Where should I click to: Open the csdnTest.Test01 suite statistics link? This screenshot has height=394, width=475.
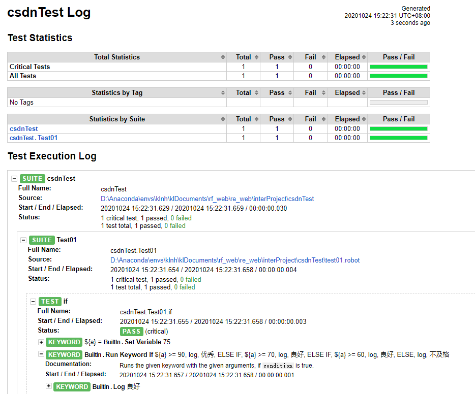click(x=34, y=138)
